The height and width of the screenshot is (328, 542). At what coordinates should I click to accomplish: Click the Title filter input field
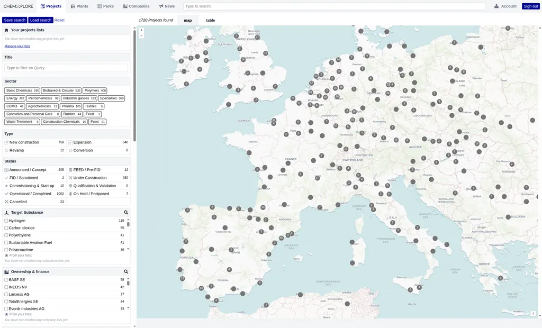(66, 68)
